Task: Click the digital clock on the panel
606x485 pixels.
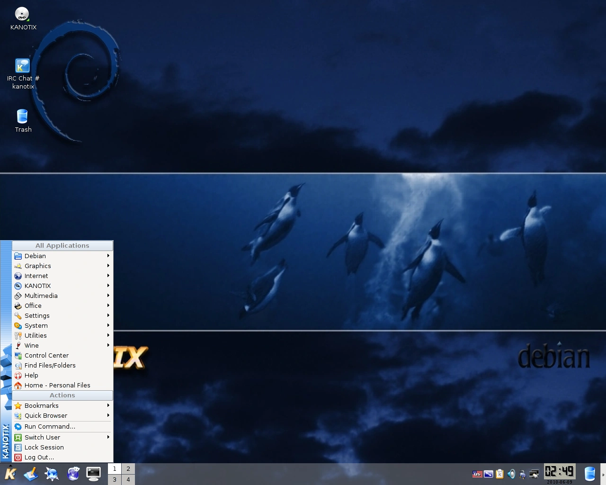Action: coord(559,471)
